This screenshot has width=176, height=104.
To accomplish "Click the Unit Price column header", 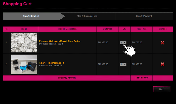I will 107,29.
